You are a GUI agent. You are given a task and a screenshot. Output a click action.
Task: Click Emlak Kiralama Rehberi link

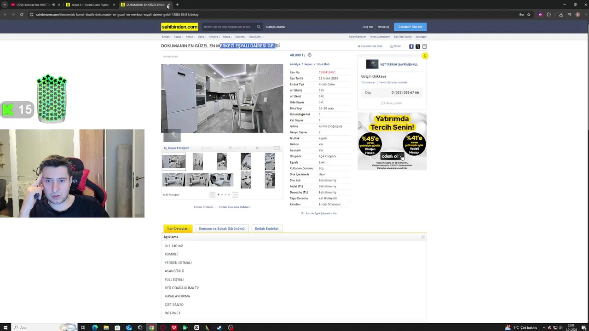click(234, 207)
